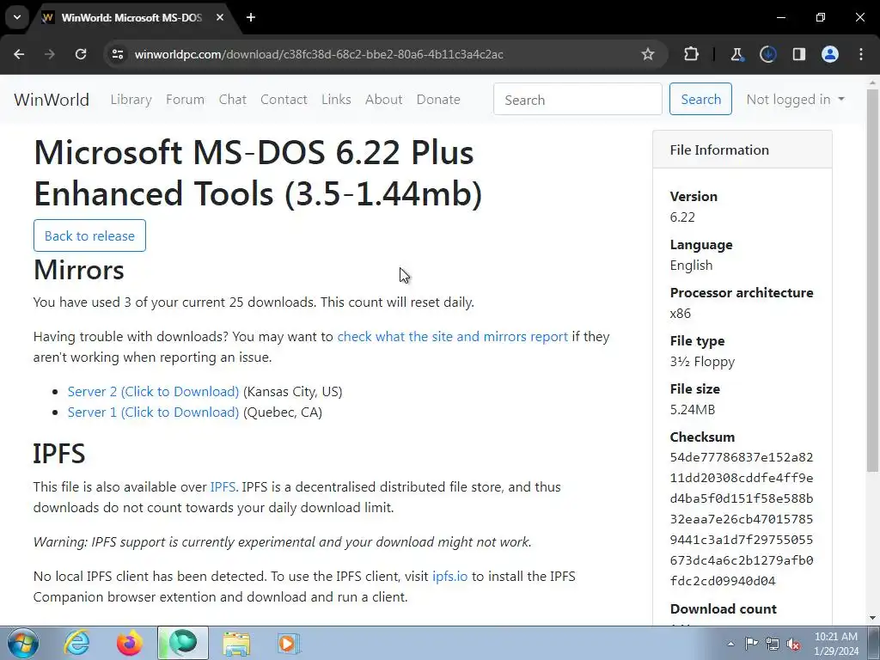Click the version value 6.22
The height and width of the screenshot is (660, 880).
click(x=682, y=217)
